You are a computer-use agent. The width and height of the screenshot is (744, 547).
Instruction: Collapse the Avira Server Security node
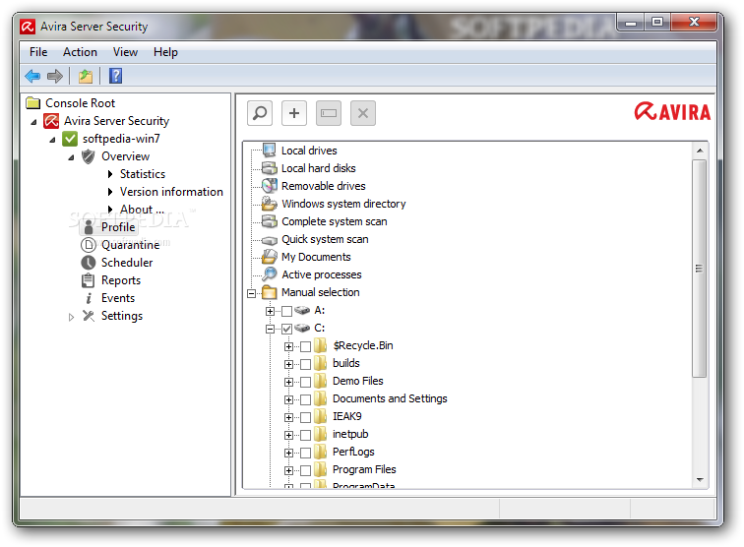coord(33,122)
